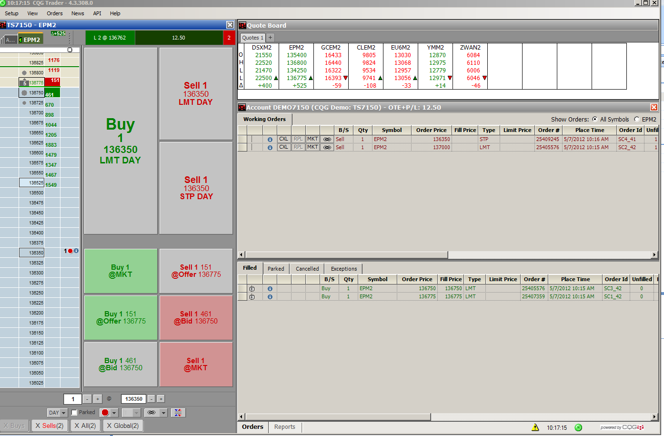Click the gray circle marker at price 136800
Viewport: 664px width, 436px height.
[x=24, y=73]
